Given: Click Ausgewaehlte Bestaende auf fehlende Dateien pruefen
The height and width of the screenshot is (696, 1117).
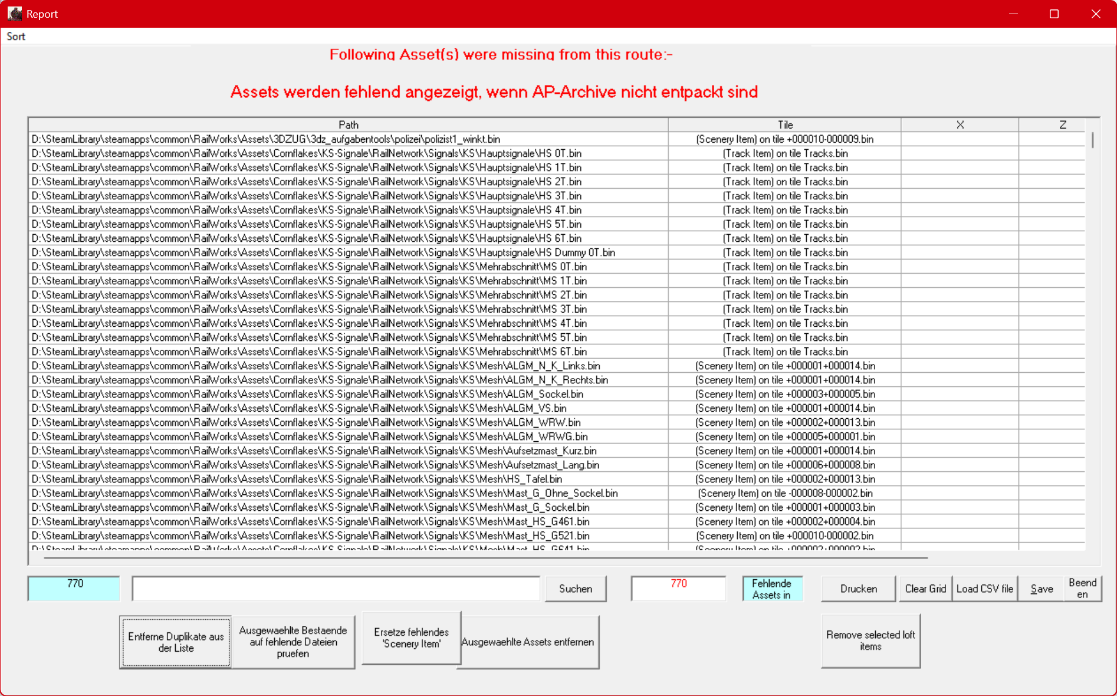Looking at the screenshot, I should [x=293, y=642].
